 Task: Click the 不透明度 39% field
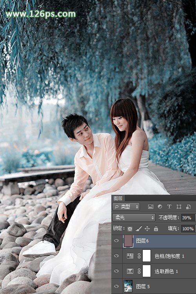tap(188, 218)
